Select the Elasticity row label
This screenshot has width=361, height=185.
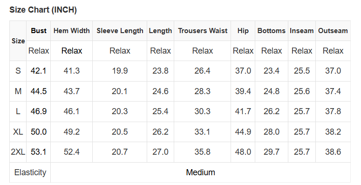pyautogui.click(x=30, y=172)
